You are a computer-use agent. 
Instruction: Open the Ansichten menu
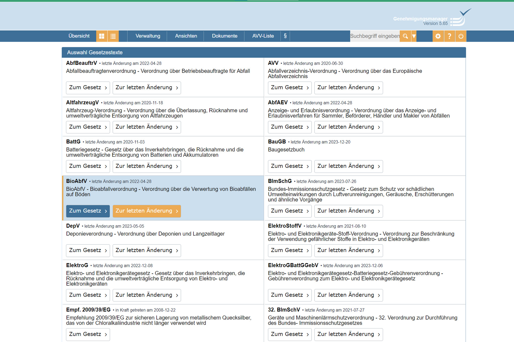tap(186, 36)
